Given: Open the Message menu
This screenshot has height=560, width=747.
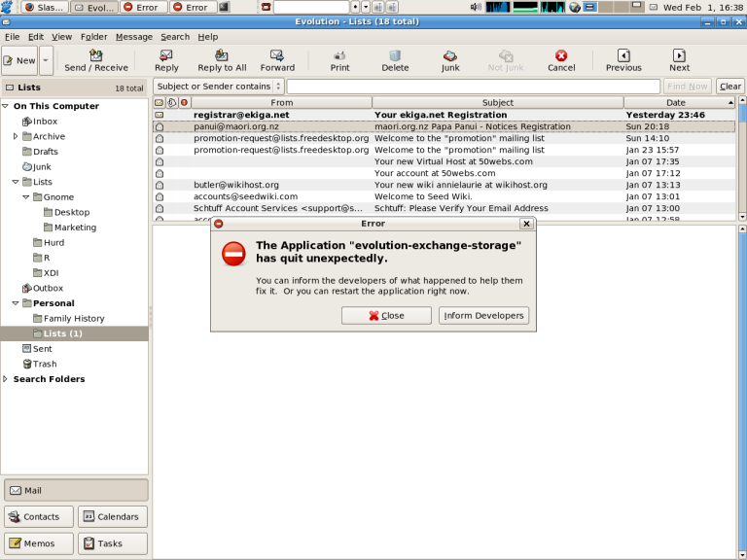Looking at the screenshot, I should 134,37.
